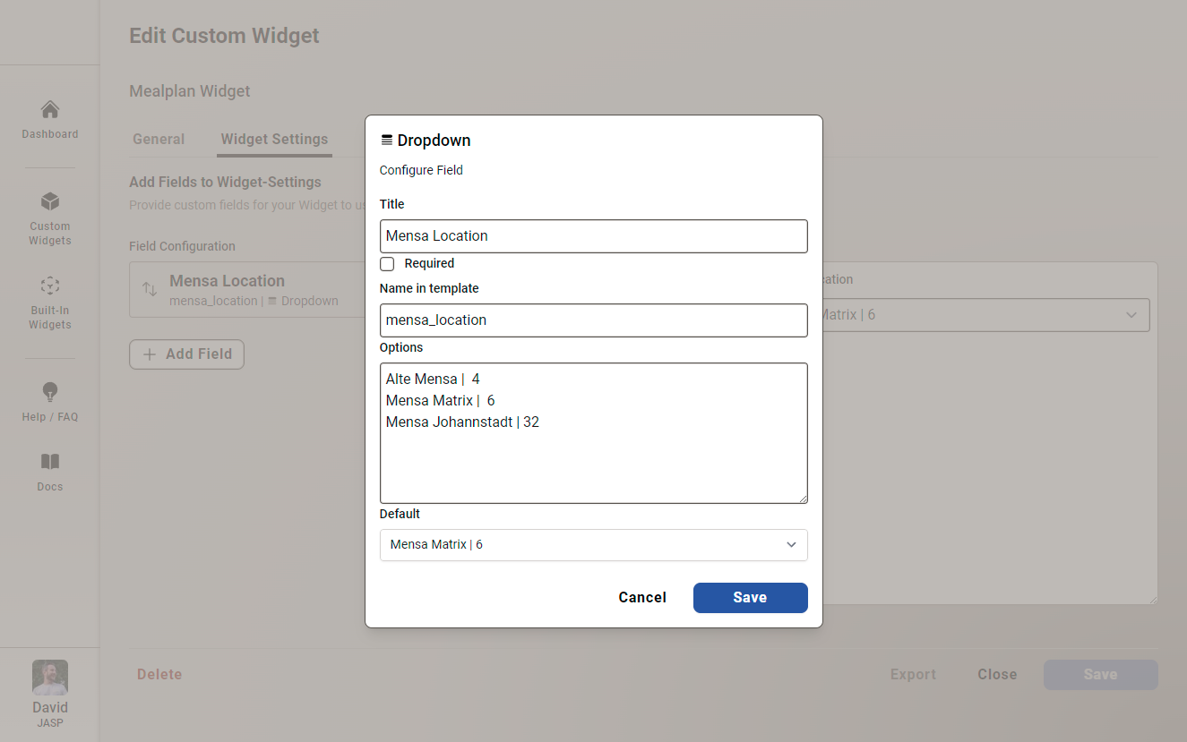Screen dimensions: 1187x742
Task: Click the dropdown field icon in the dialog header
Action: coord(387,140)
